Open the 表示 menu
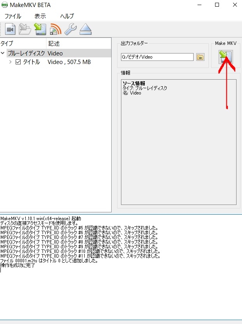 click(40, 16)
